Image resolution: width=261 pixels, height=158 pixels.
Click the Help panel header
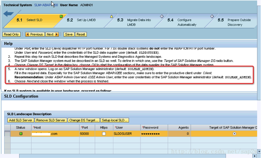(x=129, y=44)
